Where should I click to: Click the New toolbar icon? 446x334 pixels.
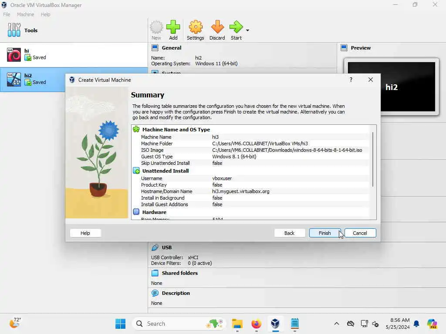(x=156, y=30)
